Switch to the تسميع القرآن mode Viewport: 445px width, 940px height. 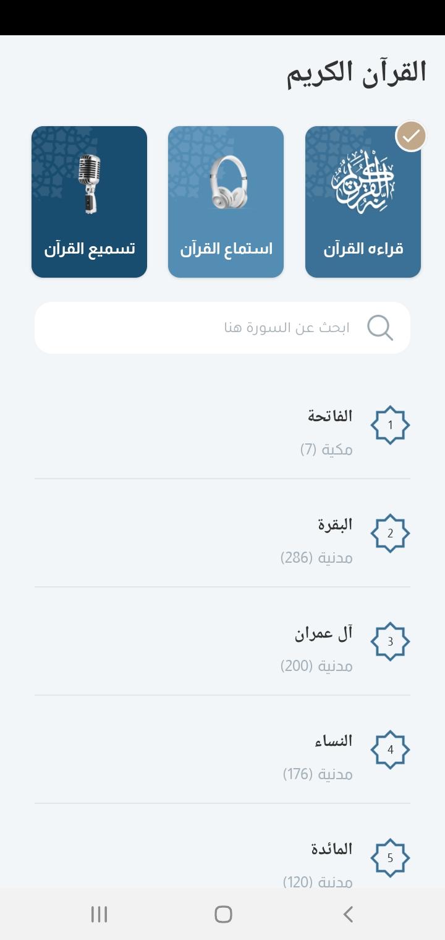tap(89, 202)
